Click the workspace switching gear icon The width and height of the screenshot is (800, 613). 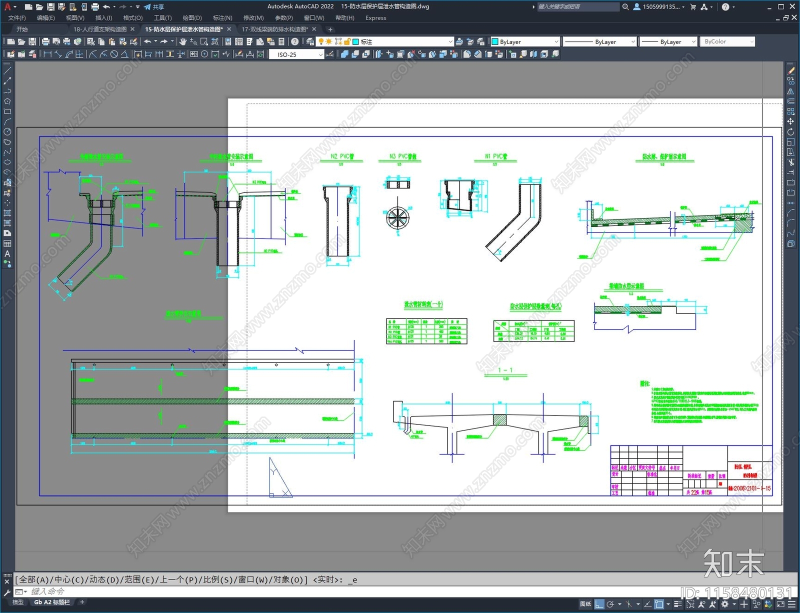(x=725, y=604)
